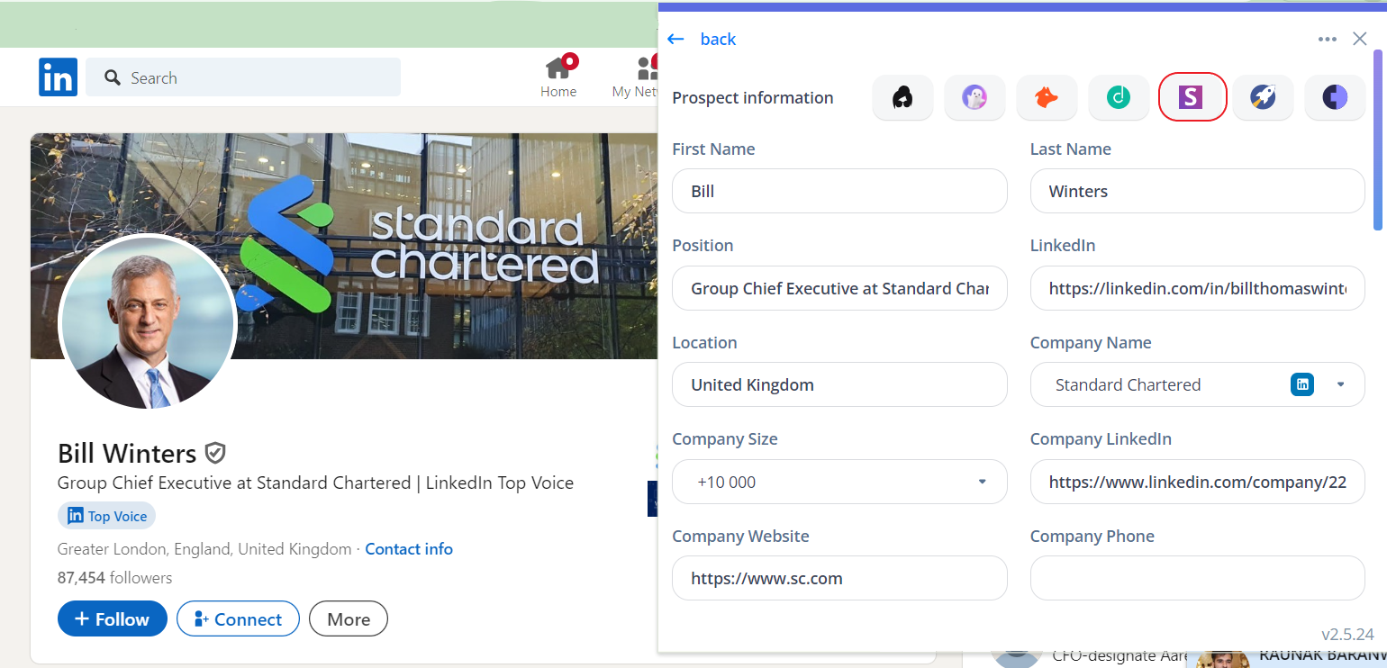Click the Bill Winters name heading
The width and height of the screenshot is (1387, 668).
click(127, 452)
